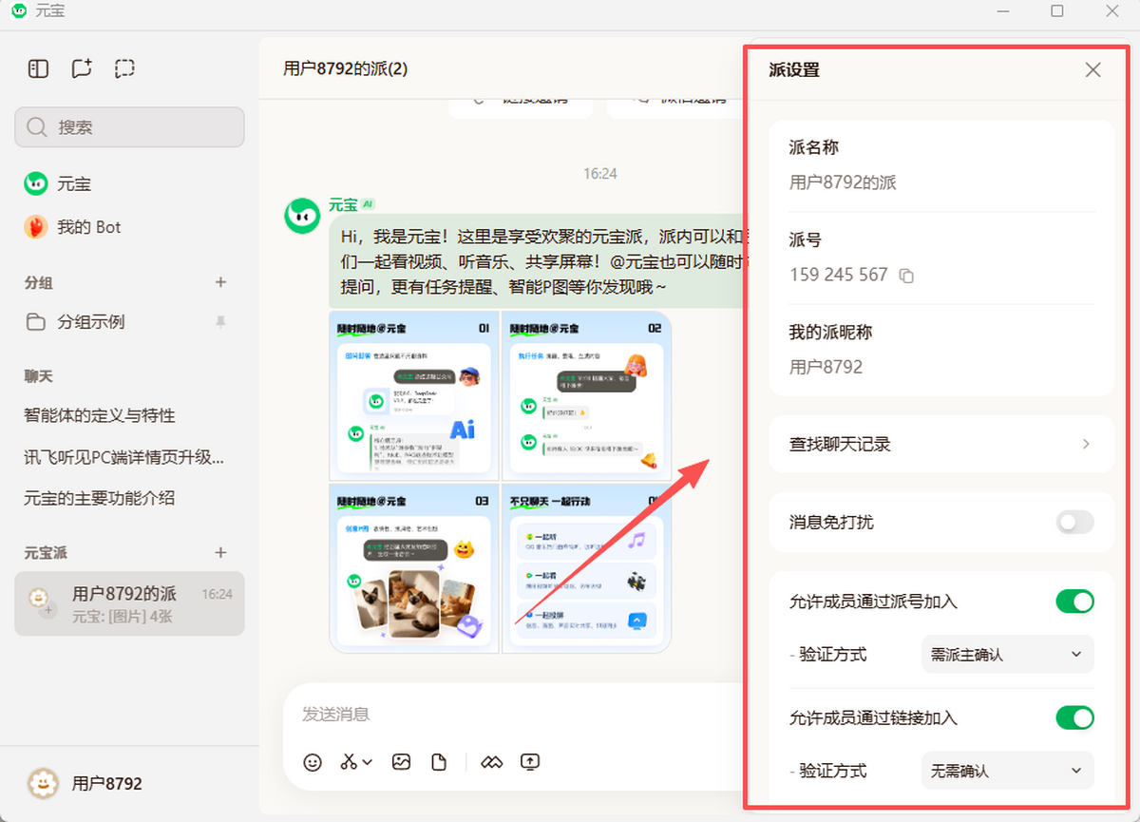Copy the 派号 159 245 567

point(906,276)
